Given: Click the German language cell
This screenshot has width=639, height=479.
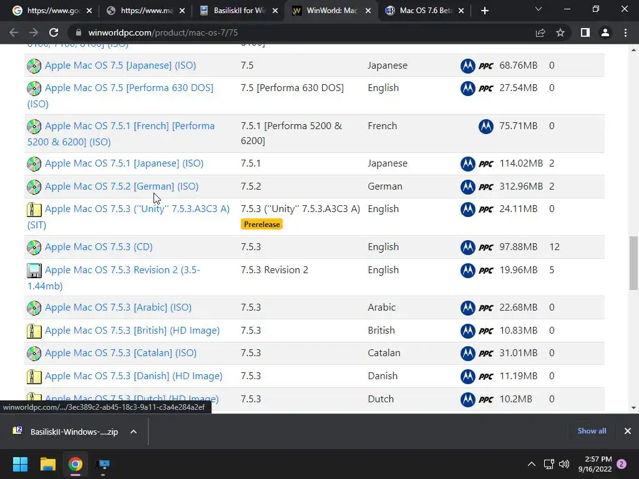Looking at the screenshot, I should click(x=384, y=186).
